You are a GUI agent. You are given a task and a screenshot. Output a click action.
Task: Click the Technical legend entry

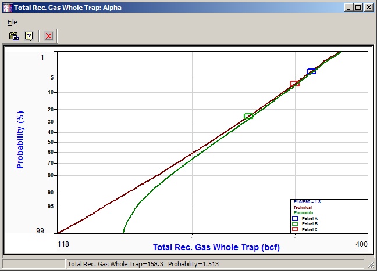303,207
